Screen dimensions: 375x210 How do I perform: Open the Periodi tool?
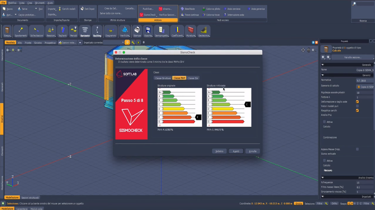pyautogui.click(x=74, y=32)
